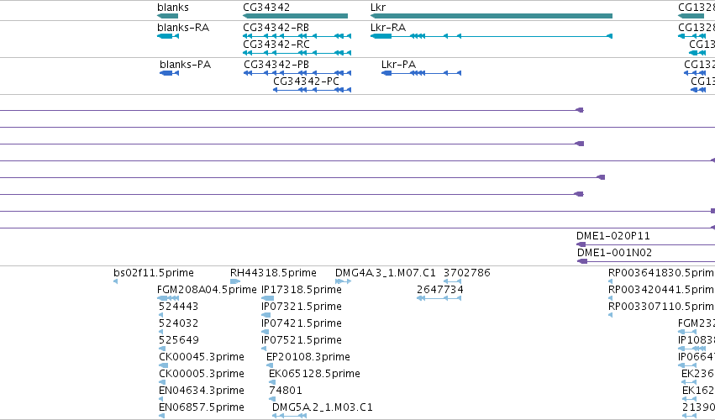Image resolution: width=715 pixels, height=420 pixels.
Task: Click the 3702786 feature label
Action: 467,273
